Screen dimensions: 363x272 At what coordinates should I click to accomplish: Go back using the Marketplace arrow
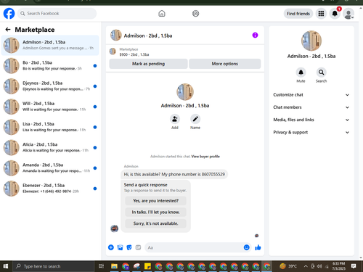tap(8, 30)
